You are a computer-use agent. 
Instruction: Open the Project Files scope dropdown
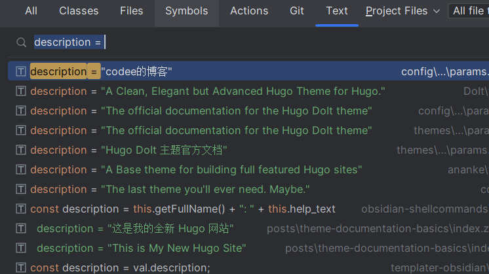point(396,11)
